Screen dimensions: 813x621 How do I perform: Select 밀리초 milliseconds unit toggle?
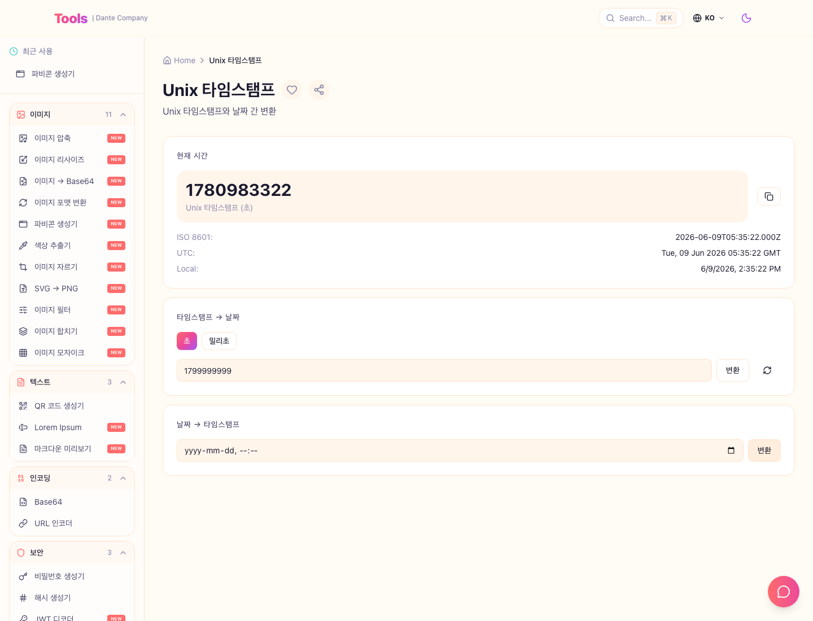pos(219,341)
